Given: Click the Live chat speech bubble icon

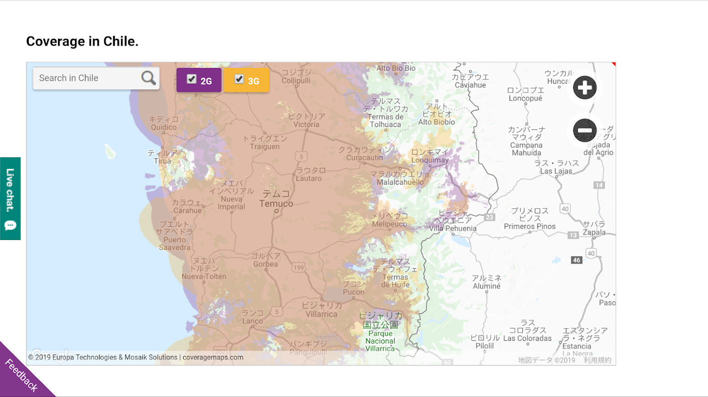Looking at the screenshot, I should point(11,225).
